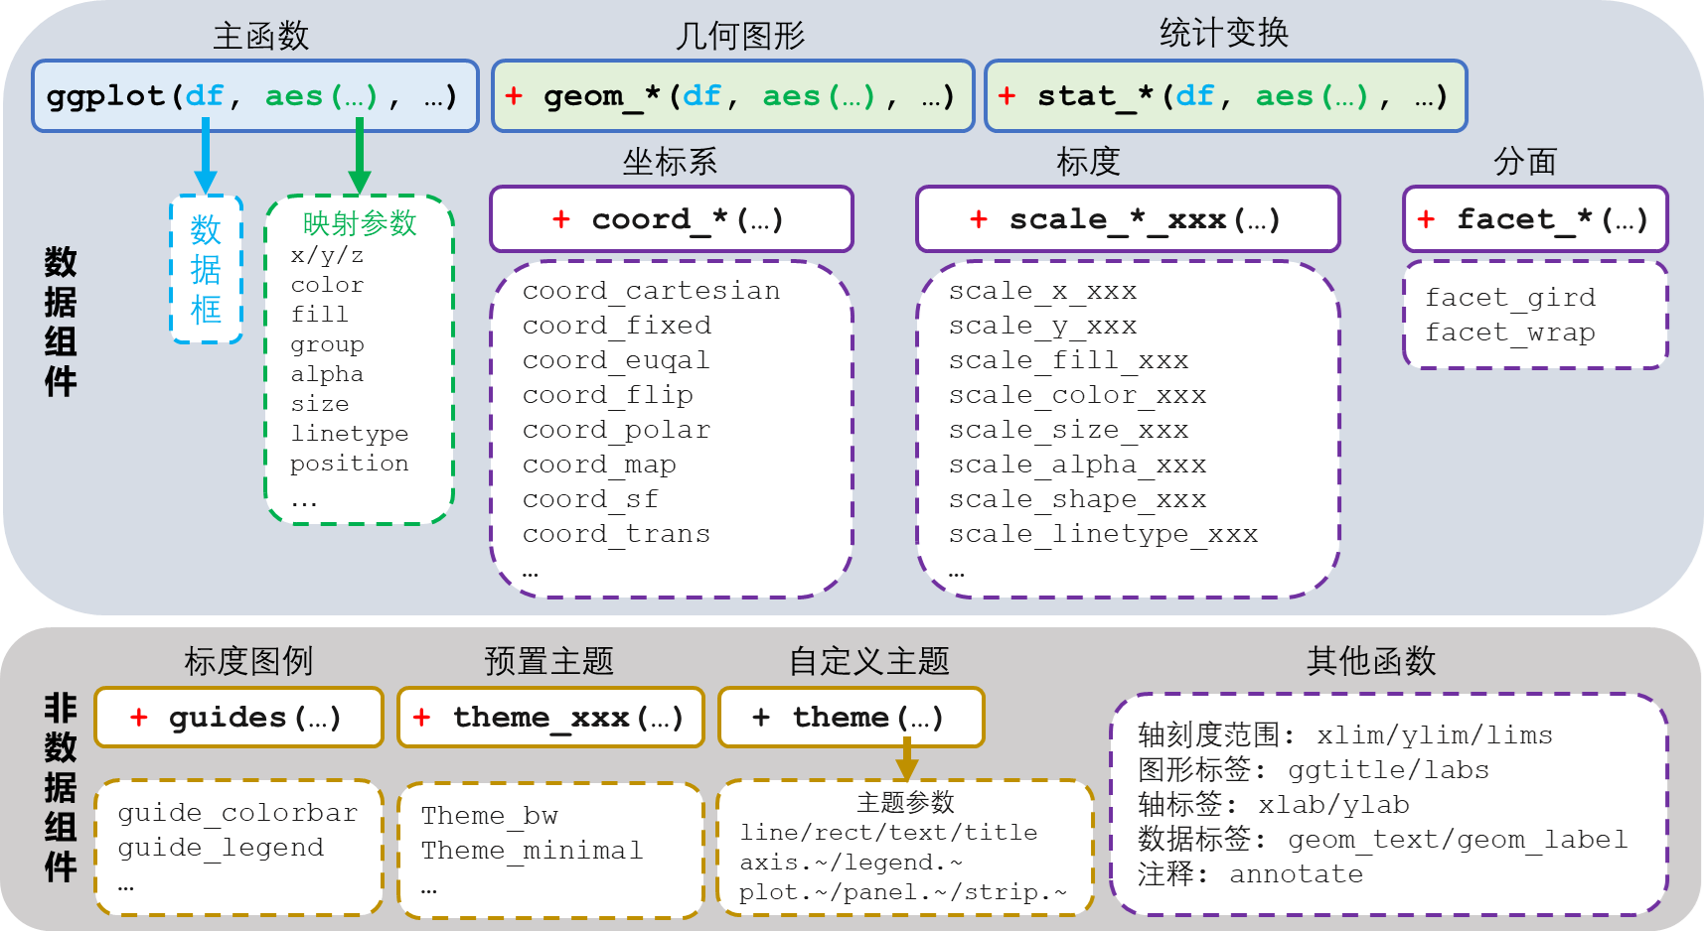Click annotate in the 其他函数 box
1704x931 pixels.
point(1296,874)
